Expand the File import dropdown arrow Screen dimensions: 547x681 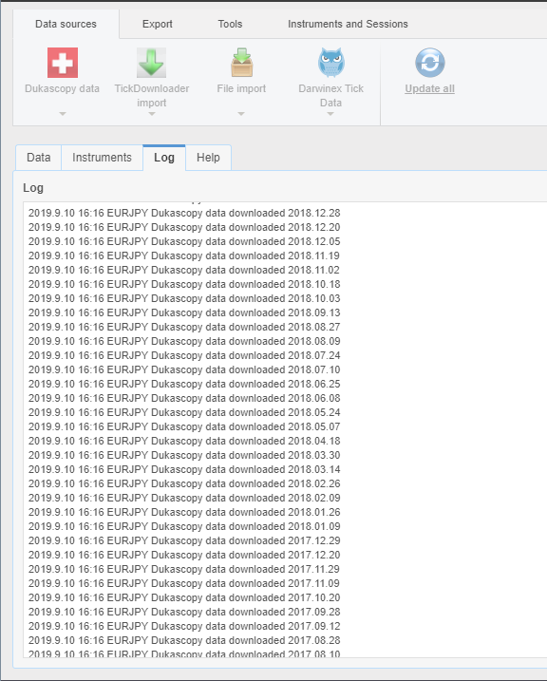point(241,114)
